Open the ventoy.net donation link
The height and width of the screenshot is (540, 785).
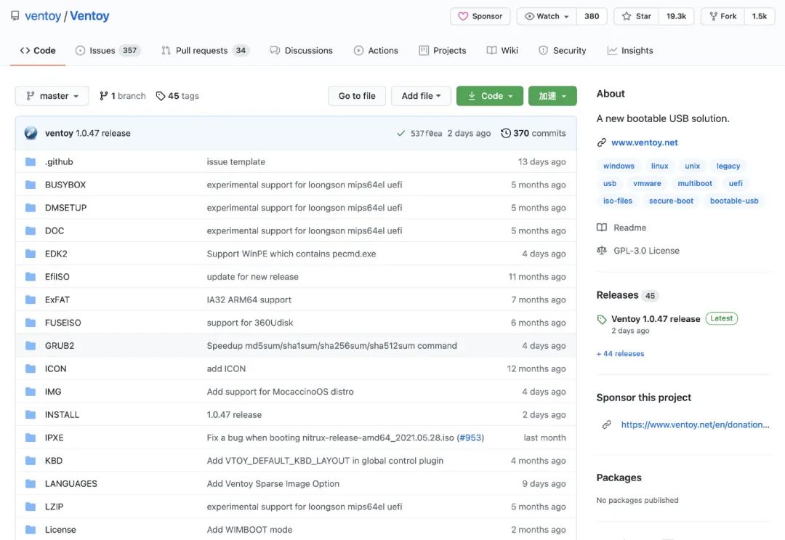coord(696,425)
